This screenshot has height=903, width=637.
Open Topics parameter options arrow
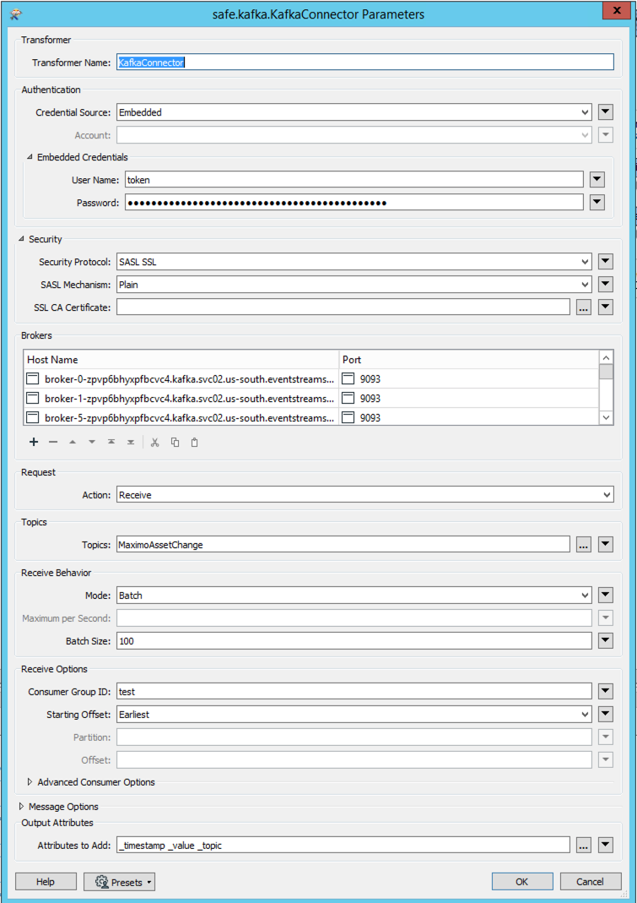(605, 545)
